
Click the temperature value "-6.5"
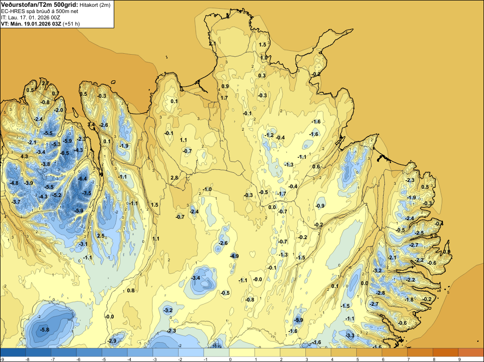[x=65, y=153]
